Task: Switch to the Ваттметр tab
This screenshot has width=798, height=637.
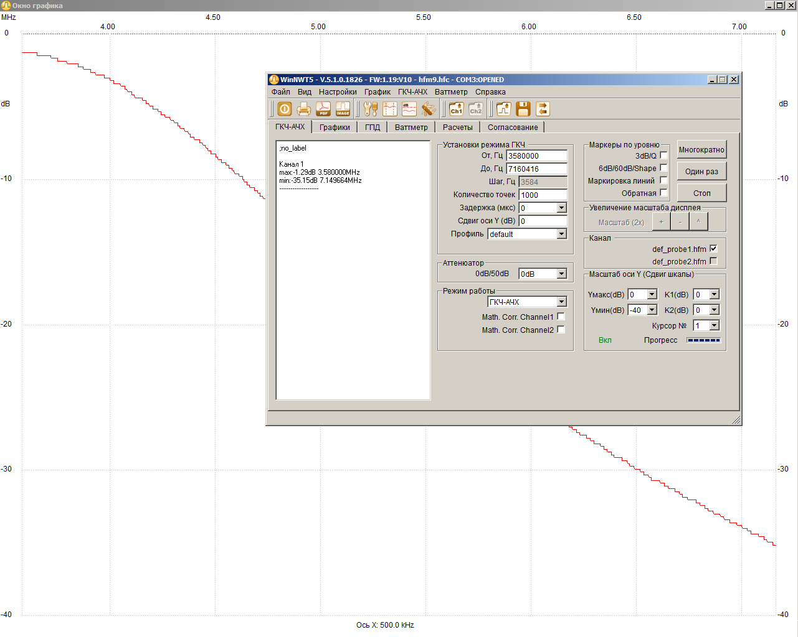Action: pyautogui.click(x=411, y=128)
